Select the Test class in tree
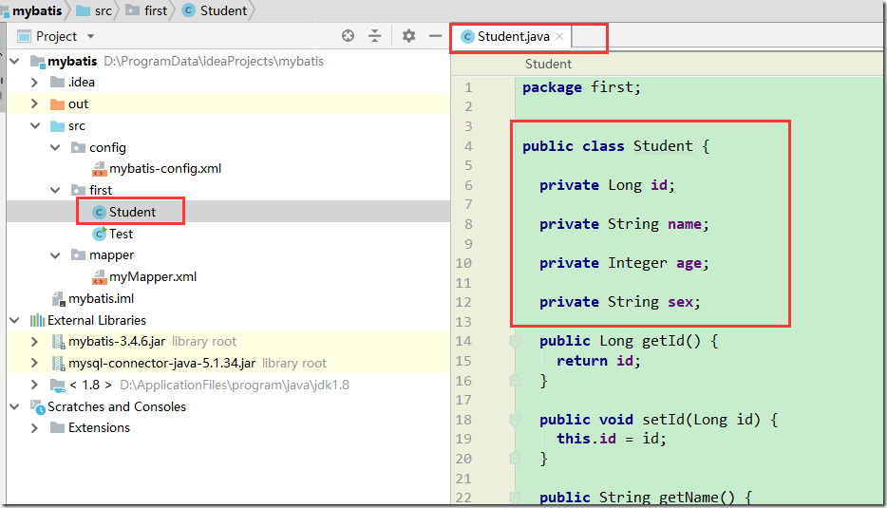This screenshot has height=508, width=887. (x=121, y=234)
